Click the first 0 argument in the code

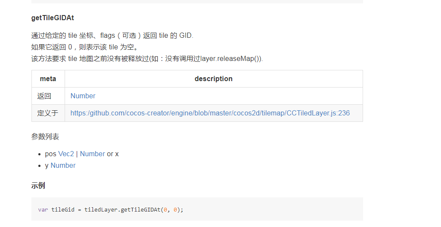[x=165, y=210]
